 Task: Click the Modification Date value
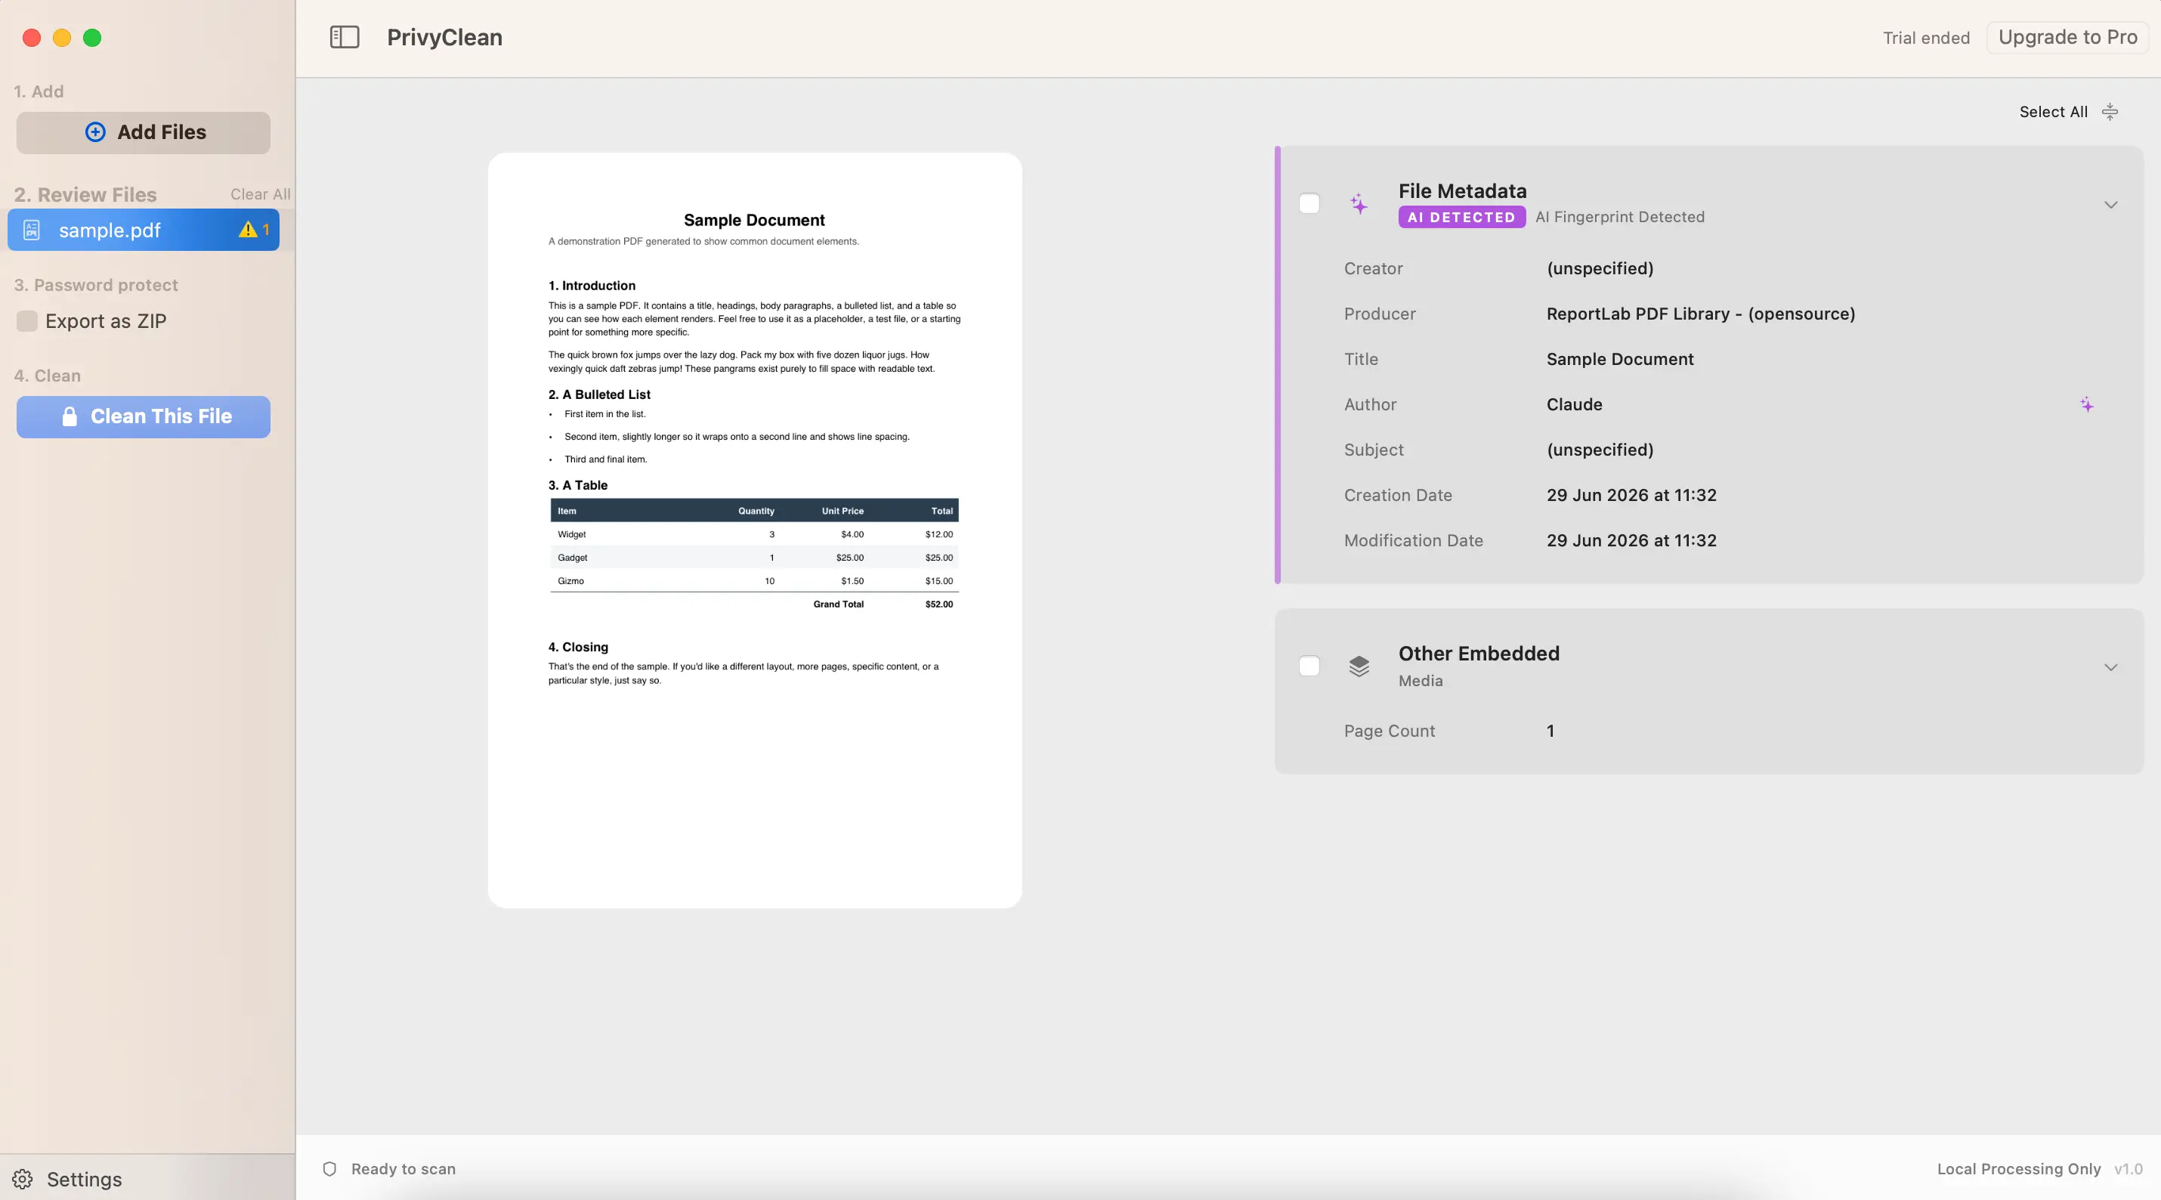pos(1631,540)
